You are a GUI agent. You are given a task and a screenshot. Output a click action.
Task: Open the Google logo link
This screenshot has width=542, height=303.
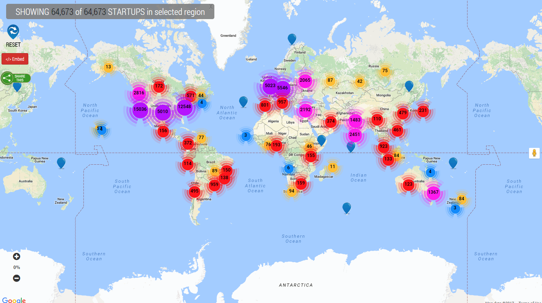[x=14, y=300]
